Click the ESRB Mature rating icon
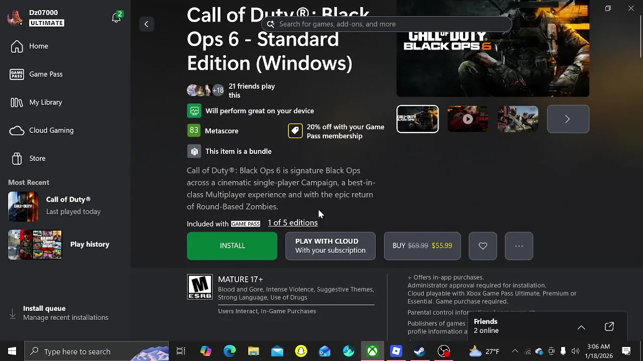This screenshot has height=361, width=643. click(x=200, y=287)
